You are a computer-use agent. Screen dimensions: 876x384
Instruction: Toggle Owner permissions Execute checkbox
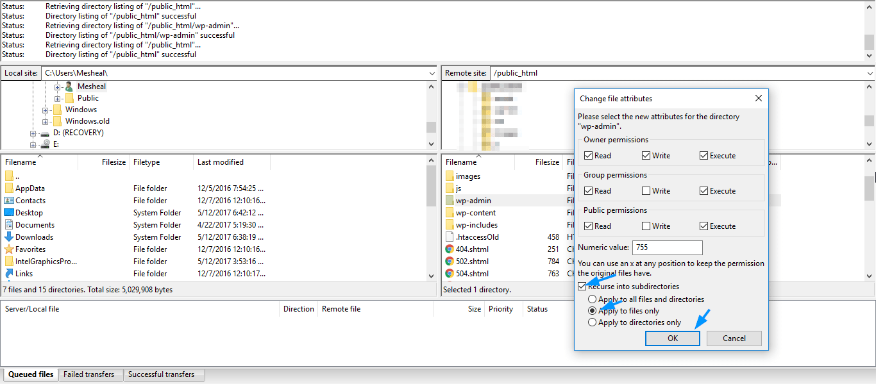(x=704, y=156)
